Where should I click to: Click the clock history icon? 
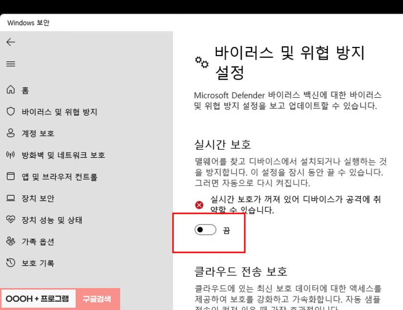(x=11, y=263)
